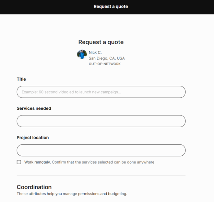Click into the Project location field

tap(101, 150)
